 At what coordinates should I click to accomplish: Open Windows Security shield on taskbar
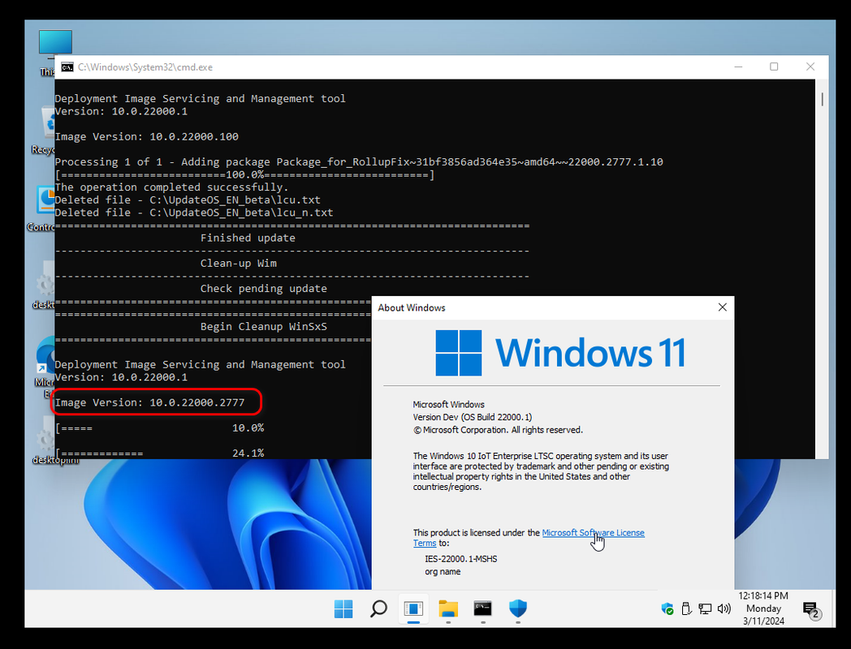[518, 608]
